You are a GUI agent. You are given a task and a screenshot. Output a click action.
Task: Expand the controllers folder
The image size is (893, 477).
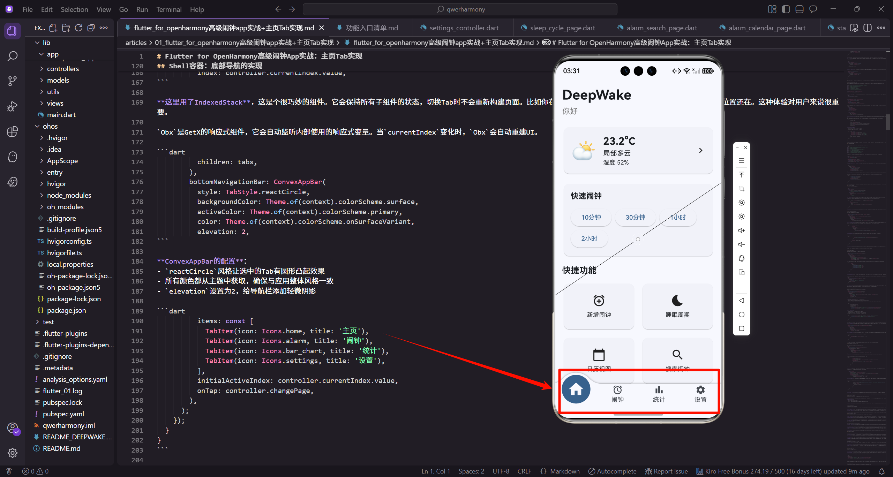(x=63, y=69)
